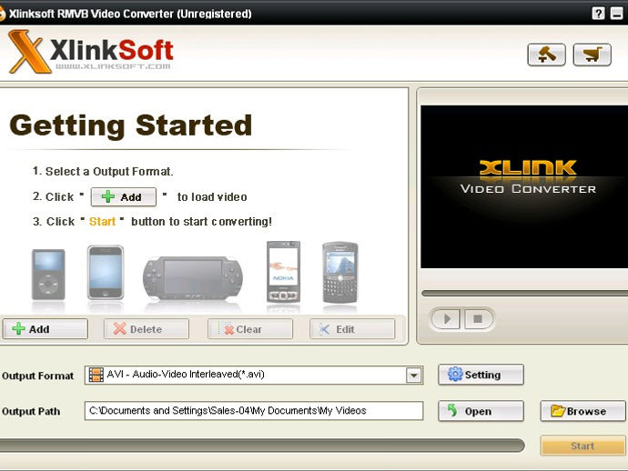Click the XlinkSoft logo

91,52
